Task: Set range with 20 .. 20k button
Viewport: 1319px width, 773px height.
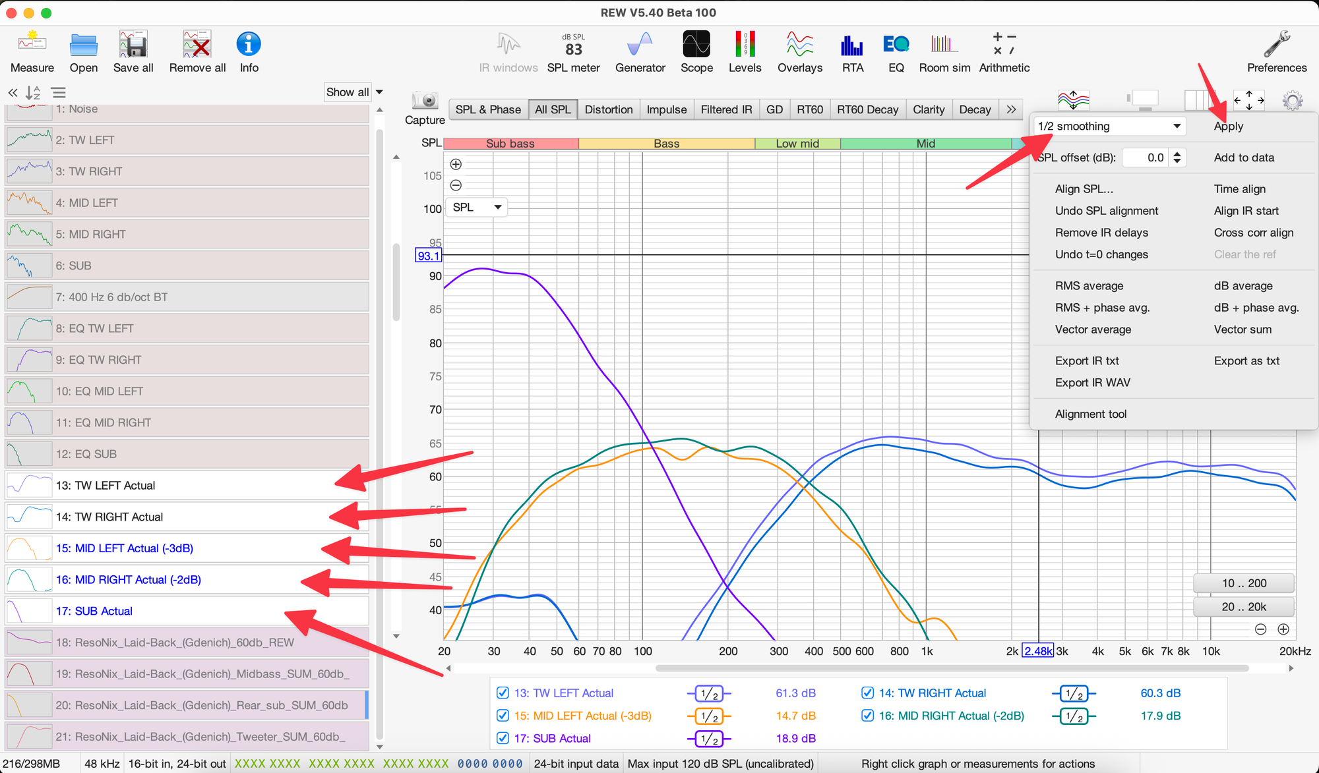Action: click(x=1243, y=606)
